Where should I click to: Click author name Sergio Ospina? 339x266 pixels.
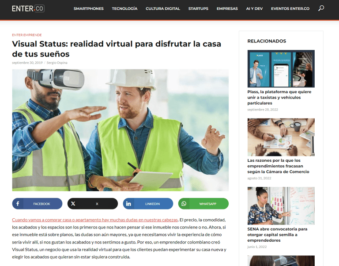57,63
